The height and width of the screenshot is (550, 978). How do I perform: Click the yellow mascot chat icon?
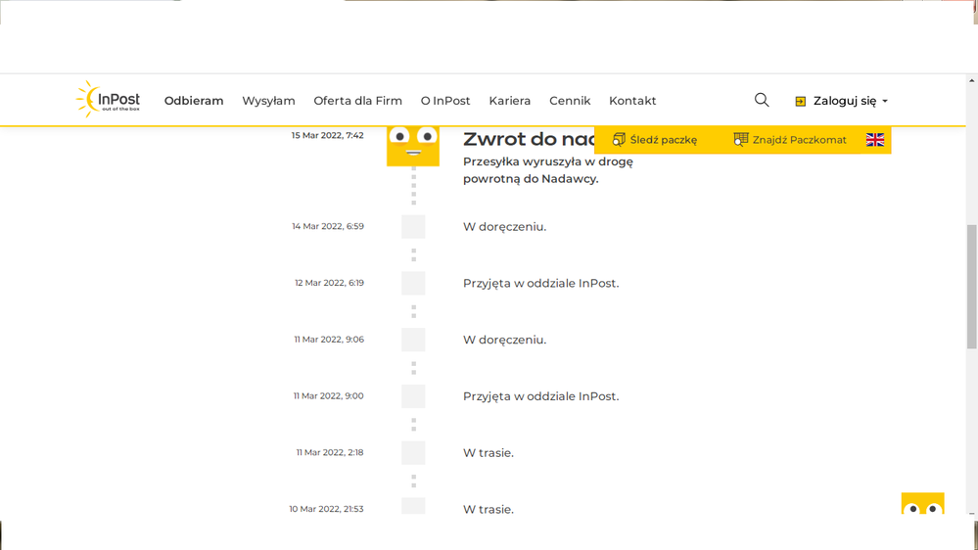coord(922,504)
